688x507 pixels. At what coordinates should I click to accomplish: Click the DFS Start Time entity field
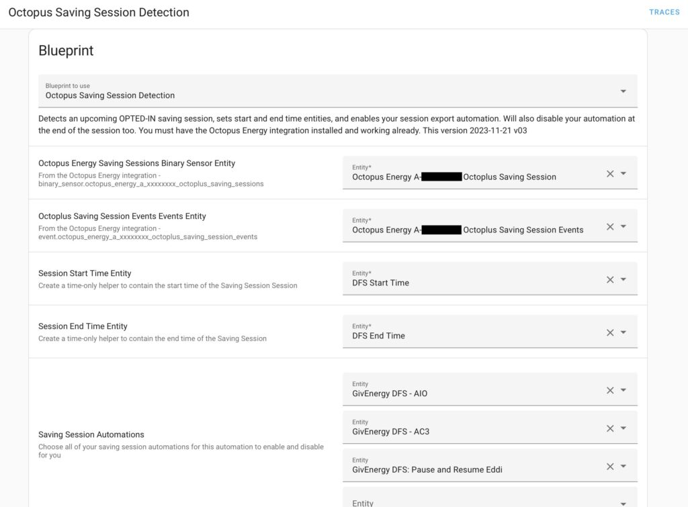tap(490, 279)
